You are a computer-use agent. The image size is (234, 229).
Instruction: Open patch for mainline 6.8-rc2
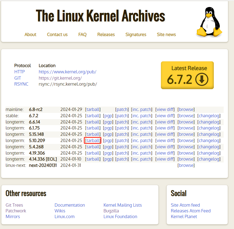[x=122, y=110]
